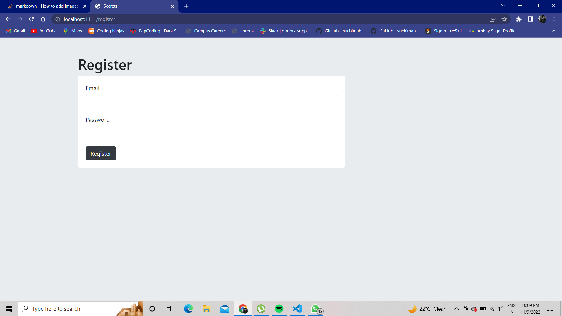Show hidden bookmarks via double chevron
This screenshot has width=562, height=316.
point(554,31)
